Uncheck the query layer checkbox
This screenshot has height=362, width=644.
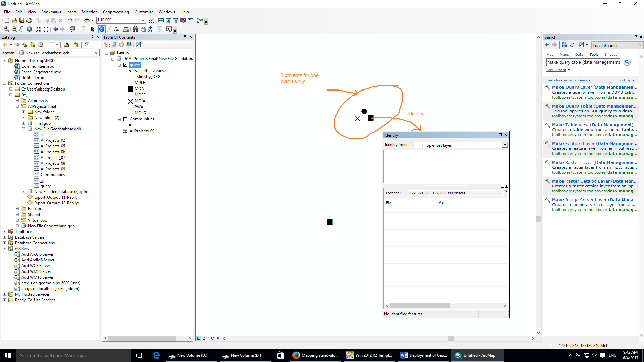125,65
